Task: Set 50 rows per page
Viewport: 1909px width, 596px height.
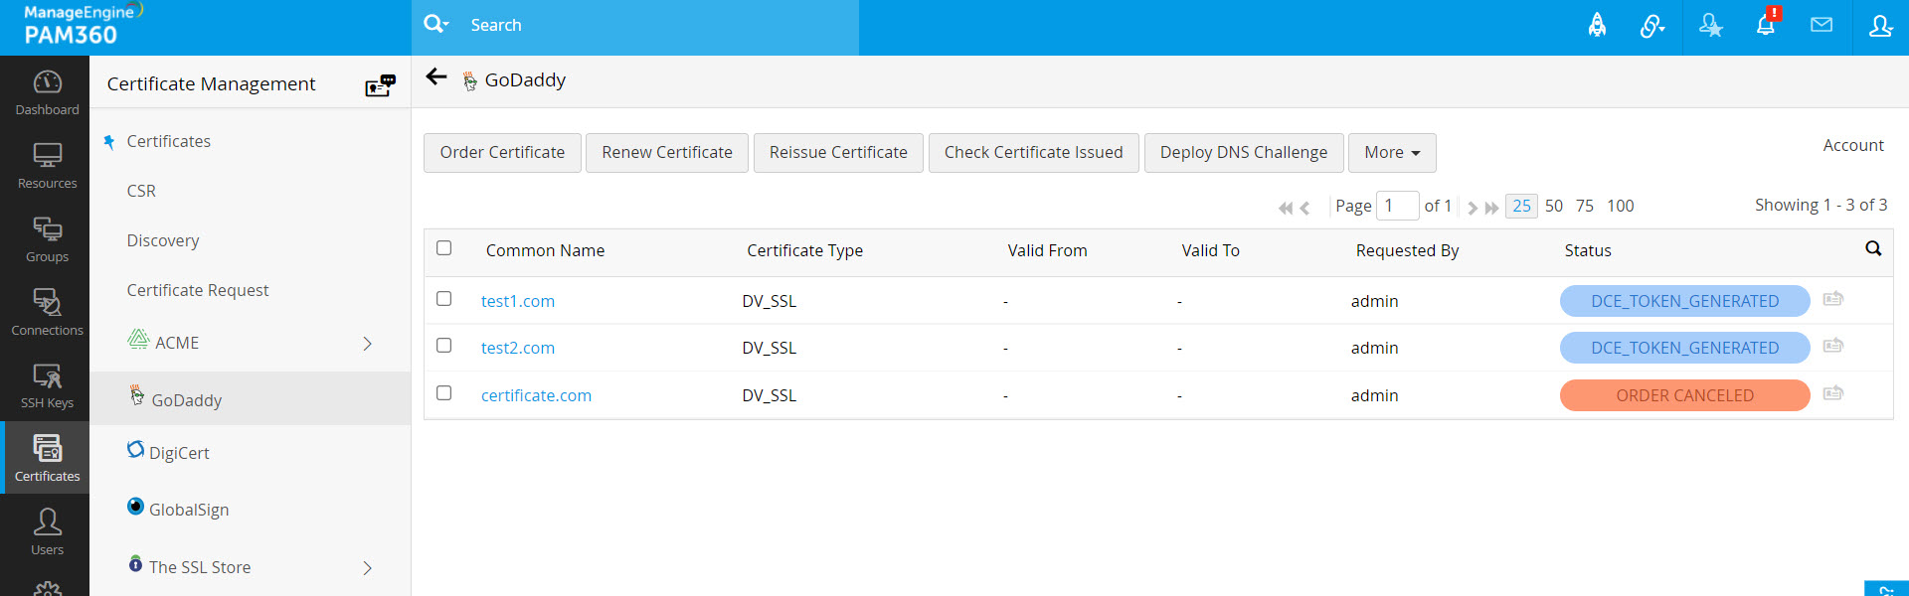Action: (1554, 206)
